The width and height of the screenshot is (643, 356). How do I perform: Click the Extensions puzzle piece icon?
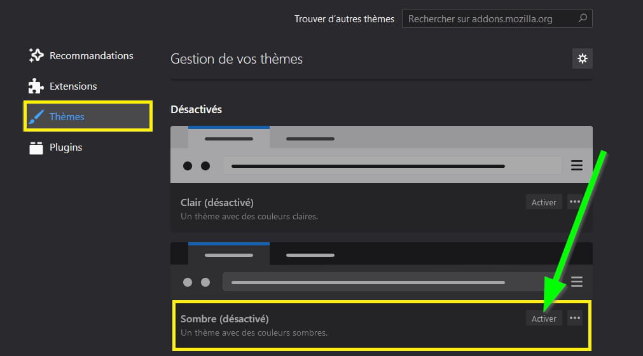(36, 86)
